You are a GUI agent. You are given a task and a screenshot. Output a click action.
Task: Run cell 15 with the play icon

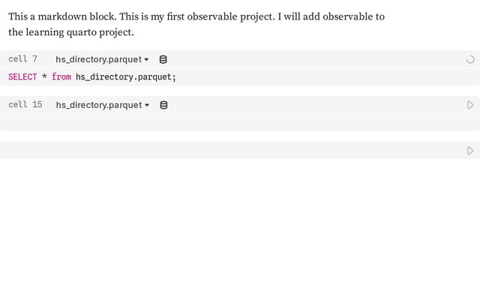[x=470, y=105]
